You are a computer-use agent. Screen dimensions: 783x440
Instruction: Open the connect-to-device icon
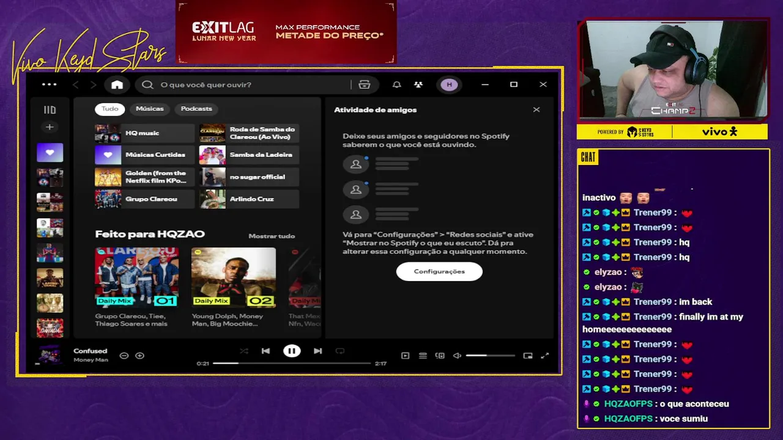tap(439, 356)
